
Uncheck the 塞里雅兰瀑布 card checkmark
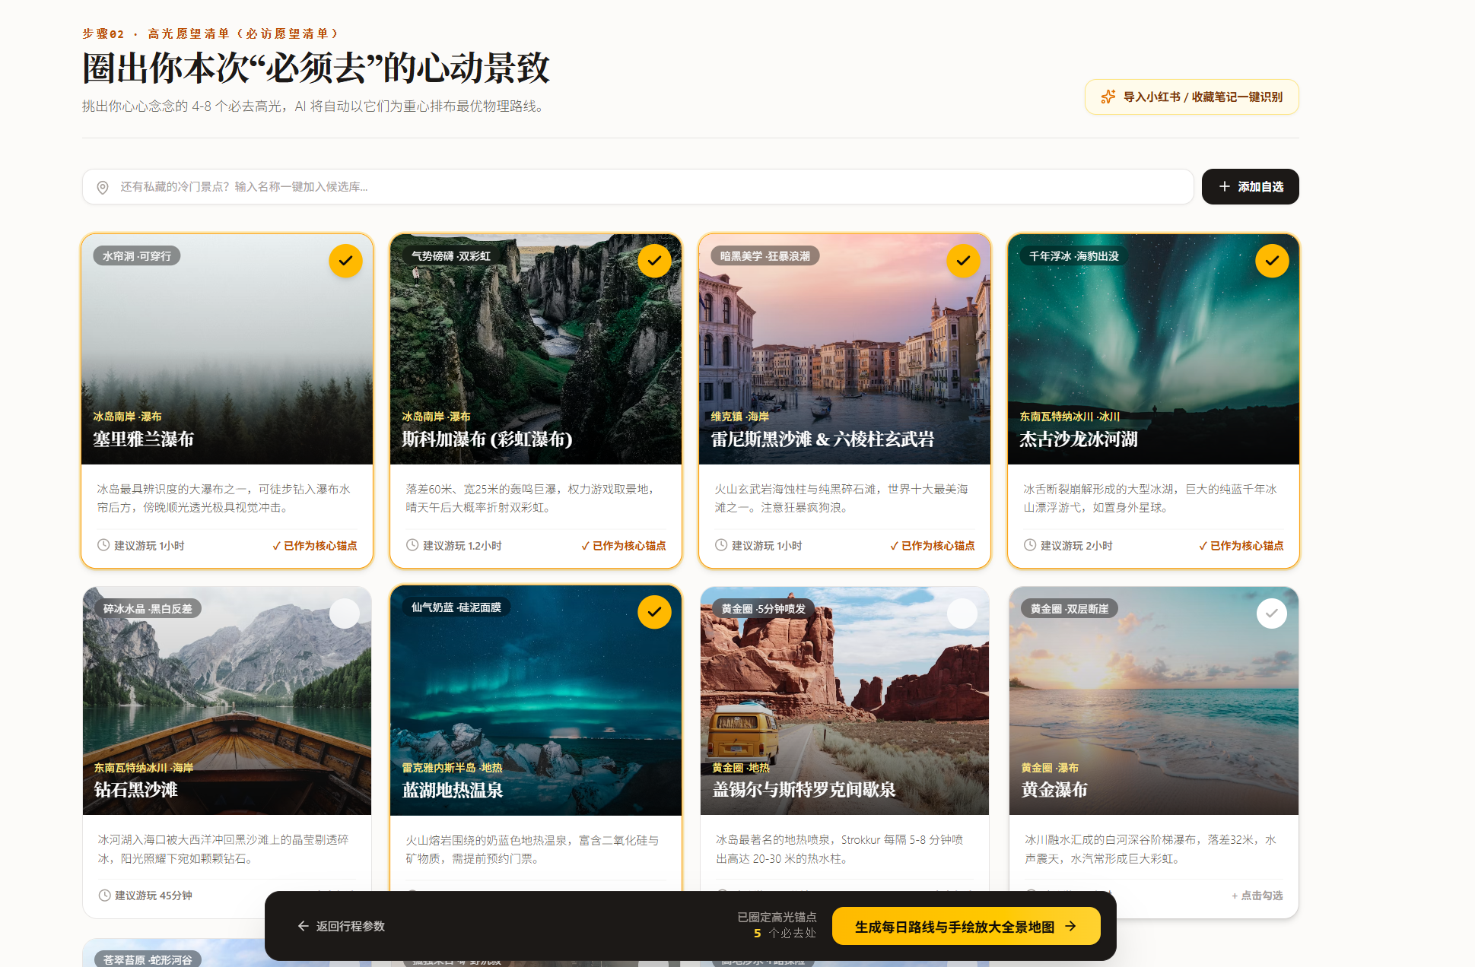[x=345, y=261]
